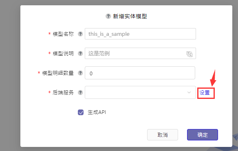Click the 模型明细数量 label text
The image size is (238, 151).
point(58,73)
